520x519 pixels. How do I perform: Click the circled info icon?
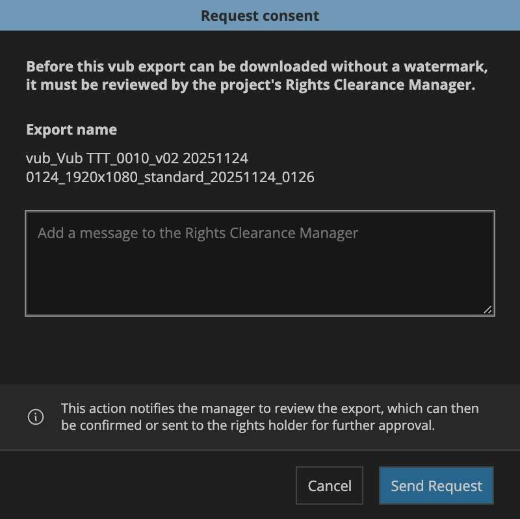(x=36, y=417)
